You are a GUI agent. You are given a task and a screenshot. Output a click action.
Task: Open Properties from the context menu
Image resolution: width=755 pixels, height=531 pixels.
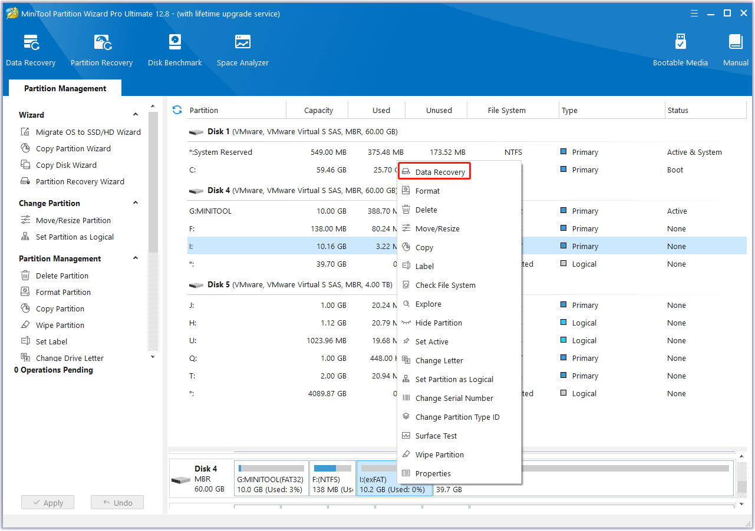click(460, 473)
